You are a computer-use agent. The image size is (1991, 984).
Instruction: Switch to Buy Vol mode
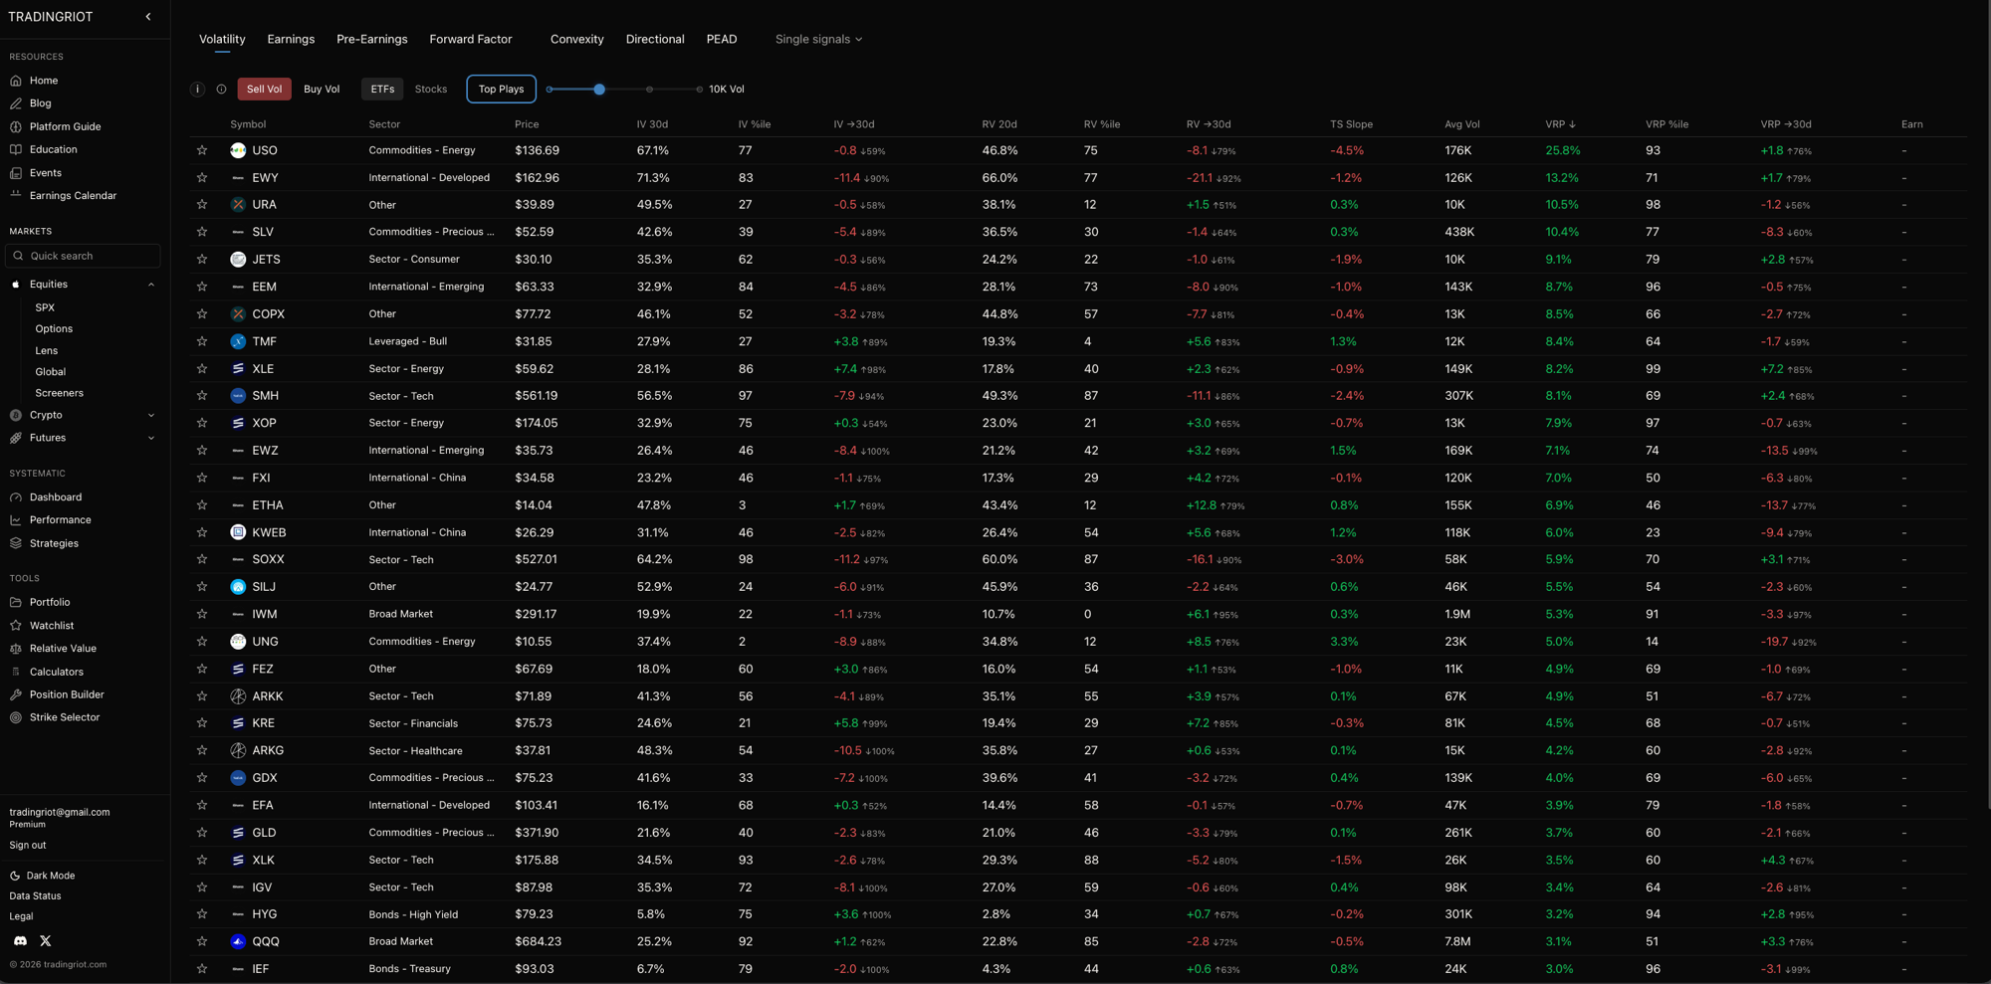(322, 89)
